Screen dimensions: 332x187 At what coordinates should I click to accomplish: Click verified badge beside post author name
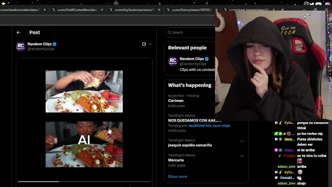pos(54,44)
